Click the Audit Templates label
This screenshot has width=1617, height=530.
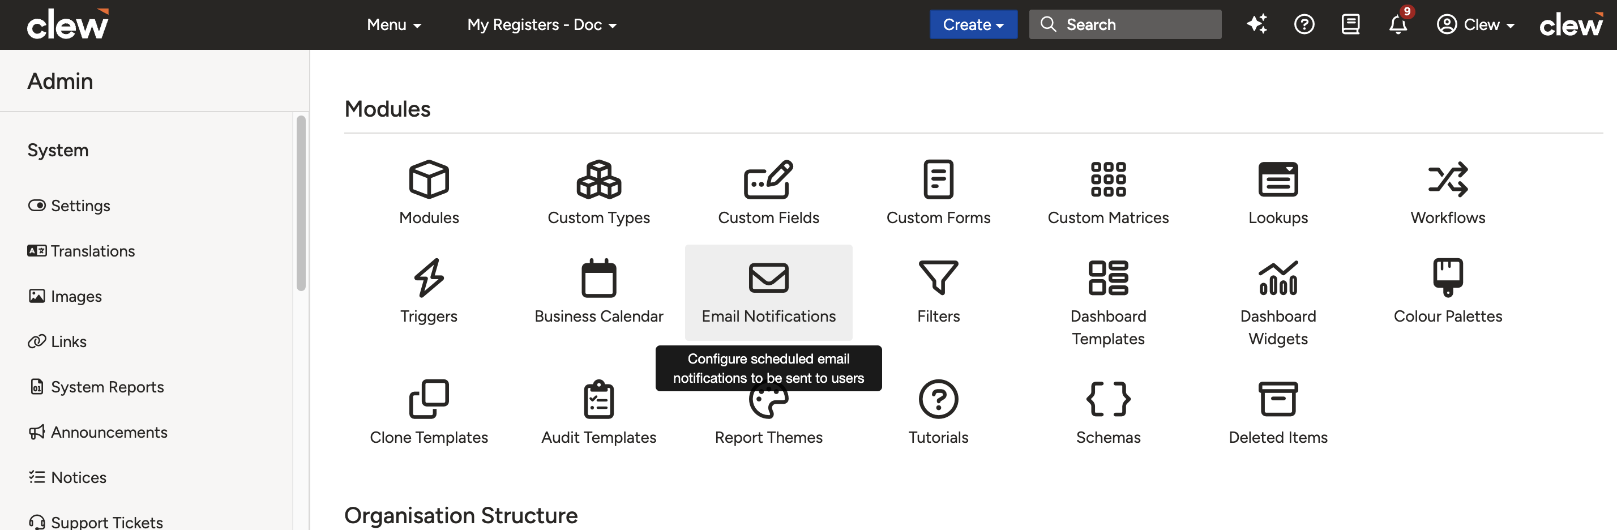[599, 437]
